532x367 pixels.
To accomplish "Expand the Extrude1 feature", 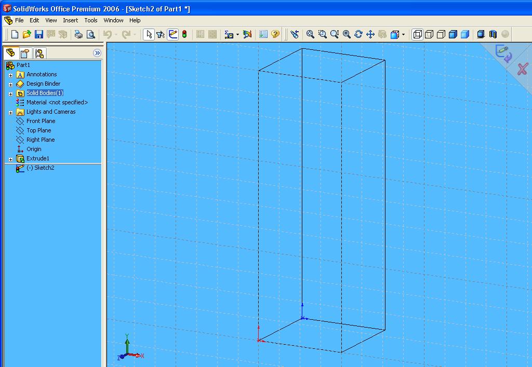I will coord(10,159).
